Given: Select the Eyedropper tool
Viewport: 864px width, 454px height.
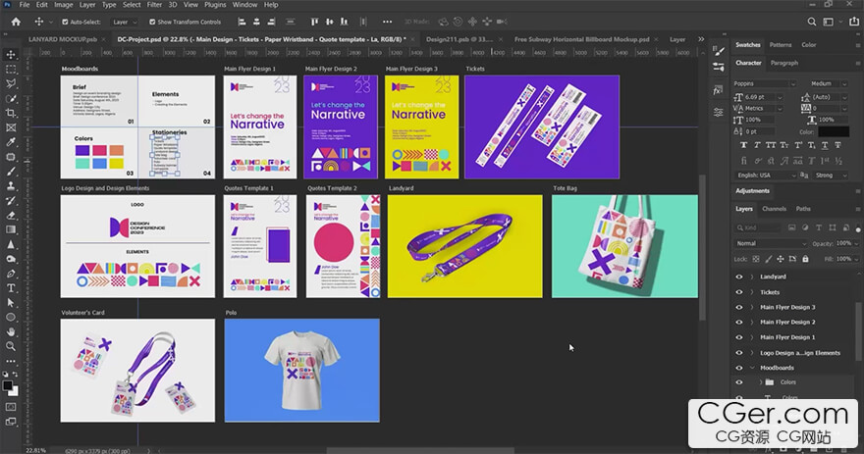Looking at the screenshot, I should (x=11, y=142).
